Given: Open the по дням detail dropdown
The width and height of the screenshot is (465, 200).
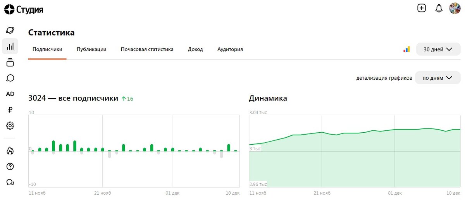Looking at the screenshot, I should coord(437,78).
